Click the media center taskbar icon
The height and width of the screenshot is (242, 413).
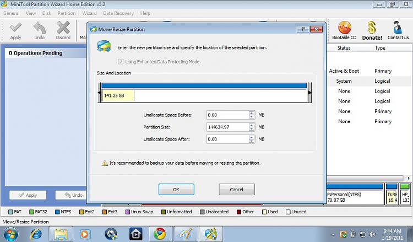tap(135, 234)
